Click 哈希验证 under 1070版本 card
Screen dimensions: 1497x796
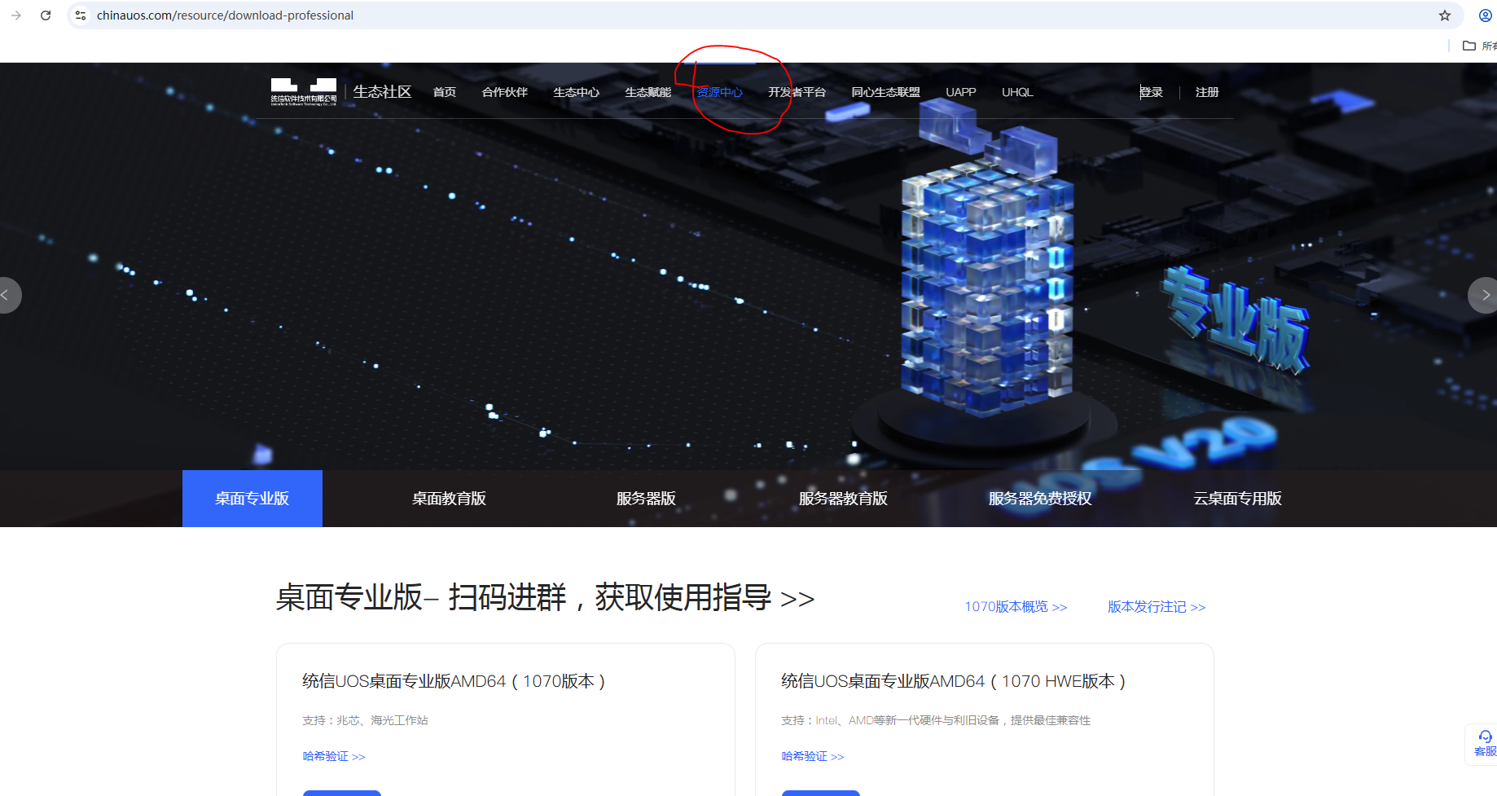334,756
